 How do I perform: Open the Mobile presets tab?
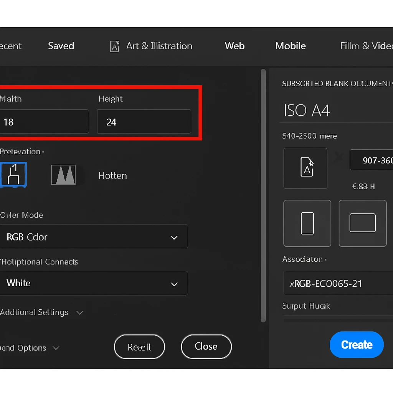tap(291, 46)
